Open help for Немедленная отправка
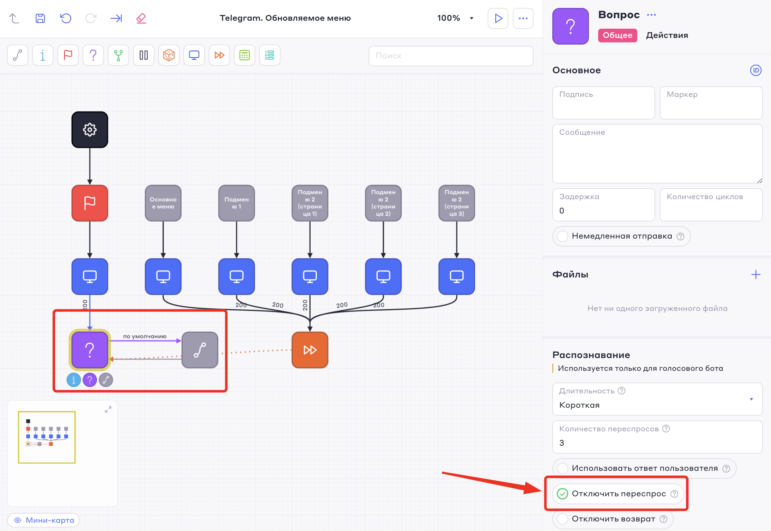Image resolution: width=771 pixels, height=531 pixels. click(680, 236)
